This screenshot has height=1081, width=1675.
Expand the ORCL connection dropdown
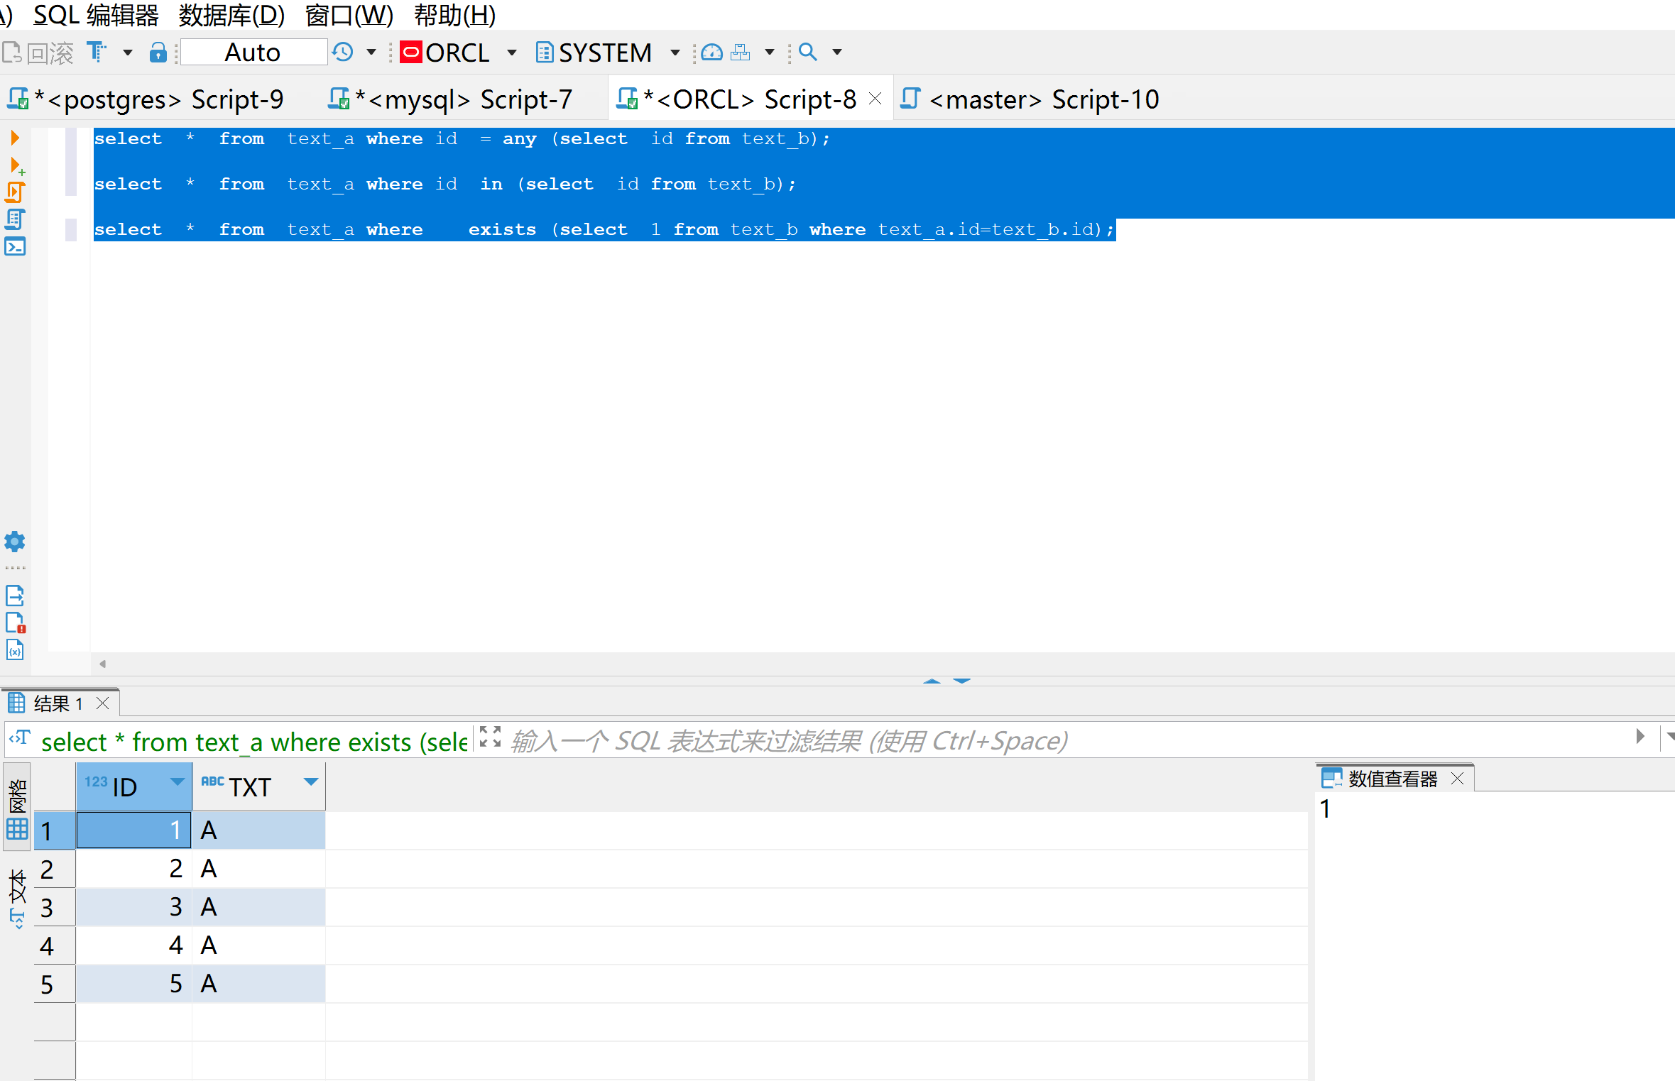coord(512,53)
